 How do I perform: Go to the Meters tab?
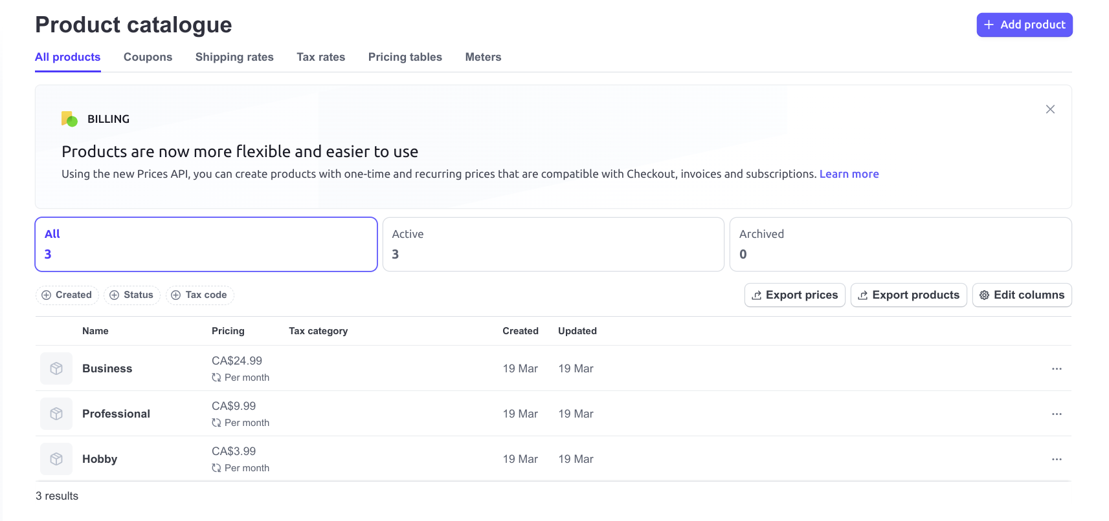pos(483,57)
